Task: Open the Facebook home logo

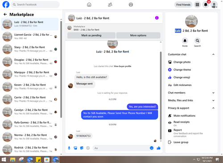Action: coord(6,4)
